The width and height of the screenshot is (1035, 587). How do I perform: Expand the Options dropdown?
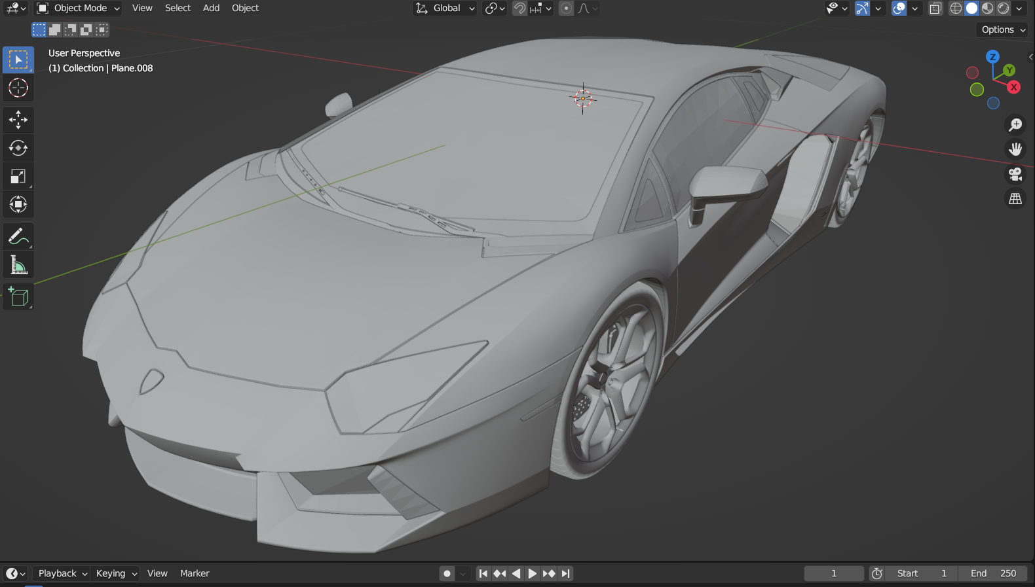tap(1003, 29)
